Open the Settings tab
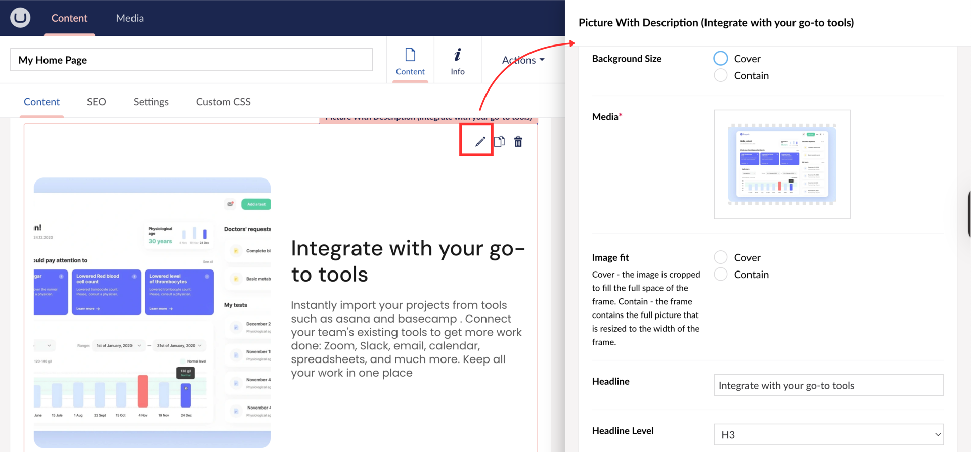Viewport: 971px width, 452px height. 151,102
